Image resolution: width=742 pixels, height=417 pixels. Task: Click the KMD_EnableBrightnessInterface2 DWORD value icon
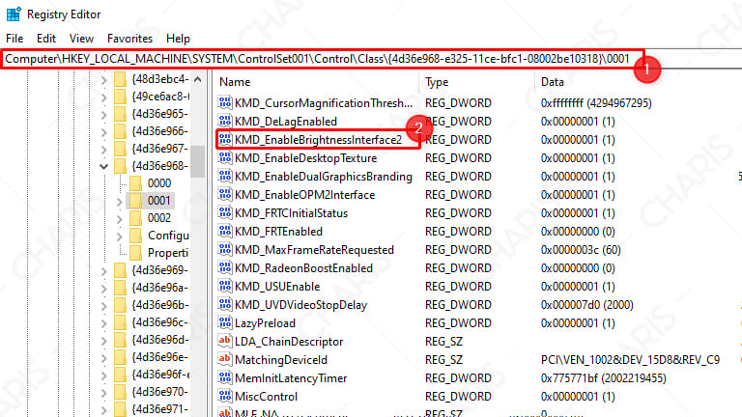(x=225, y=140)
